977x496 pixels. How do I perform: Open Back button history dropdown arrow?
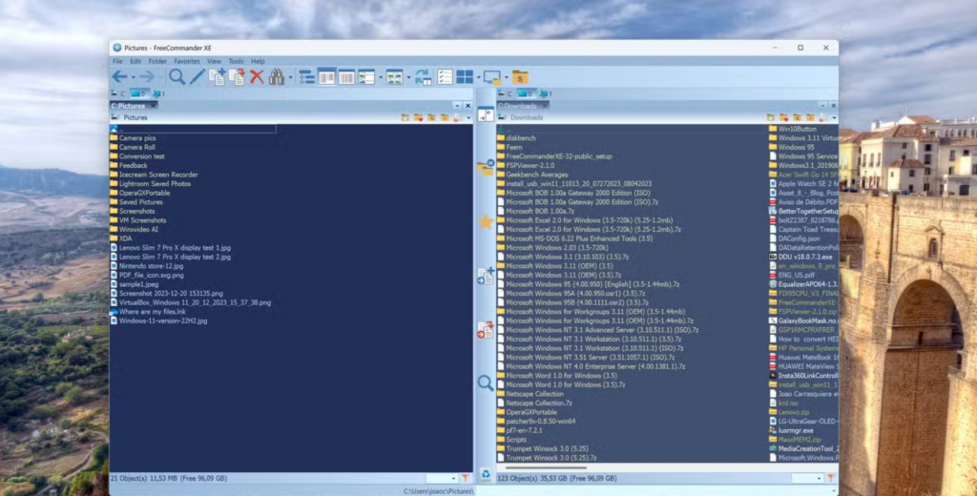tap(133, 77)
